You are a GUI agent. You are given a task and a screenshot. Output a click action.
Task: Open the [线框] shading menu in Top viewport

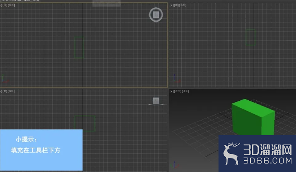click(x=11, y=5)
